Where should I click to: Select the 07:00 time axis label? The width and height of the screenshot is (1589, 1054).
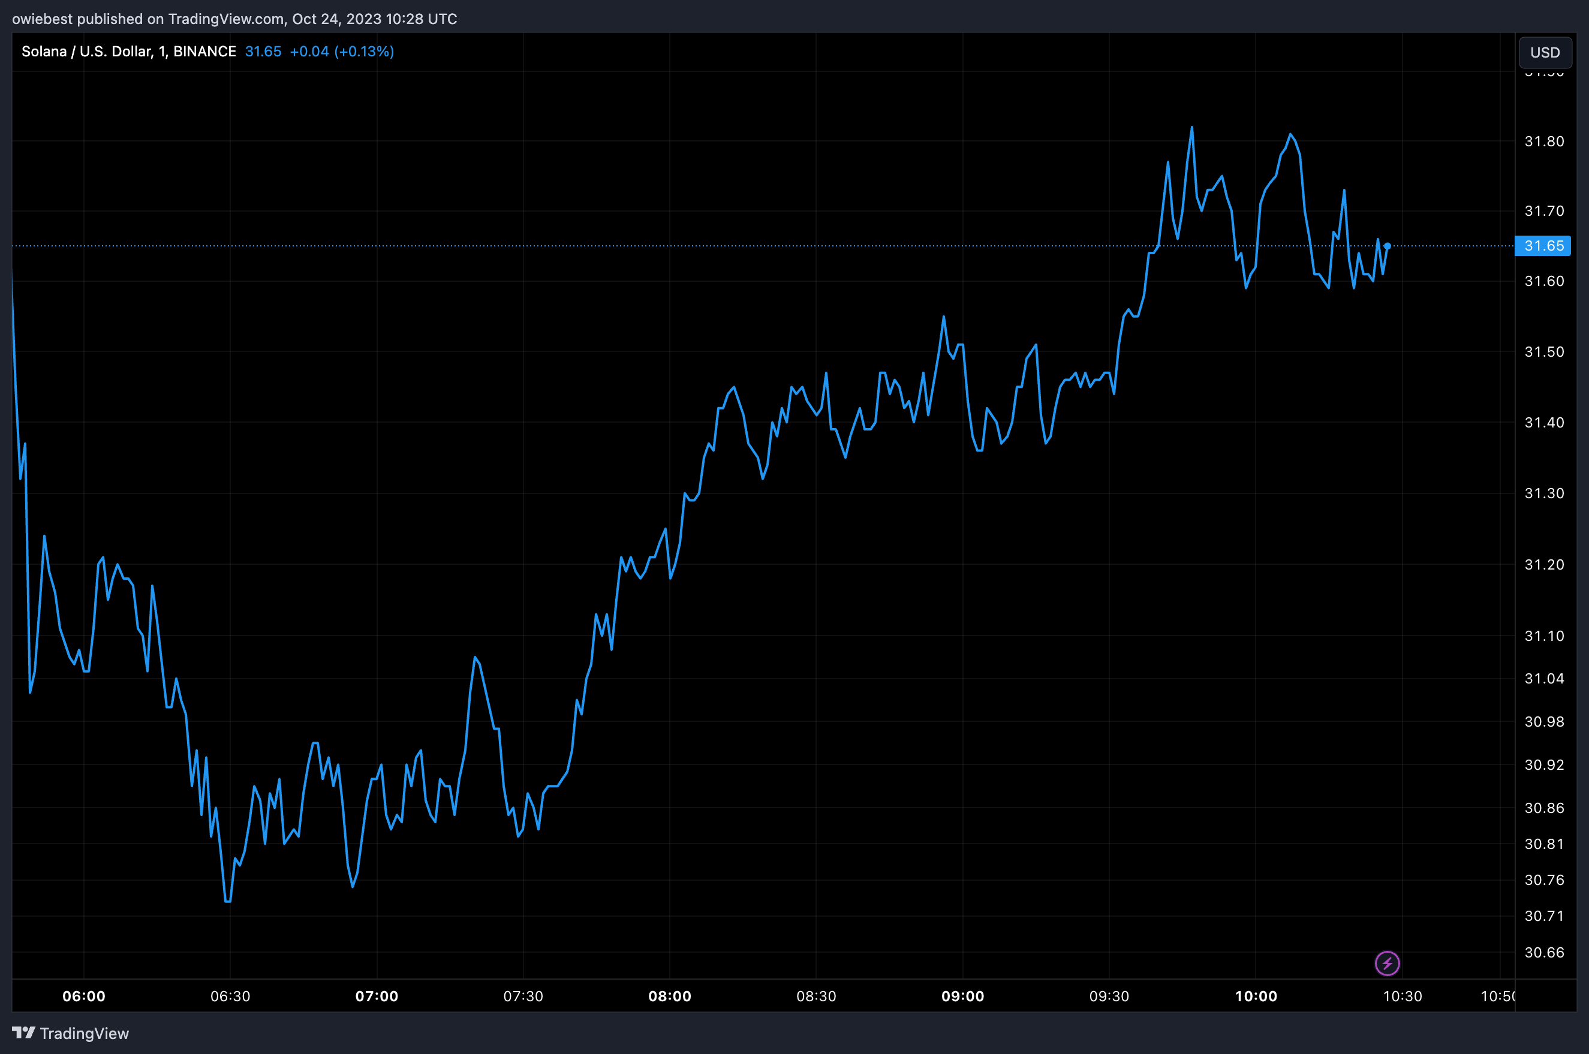pos(377,996)
